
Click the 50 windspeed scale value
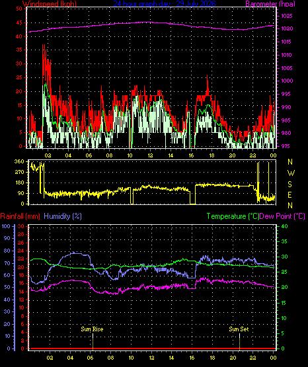coord(19,9)
